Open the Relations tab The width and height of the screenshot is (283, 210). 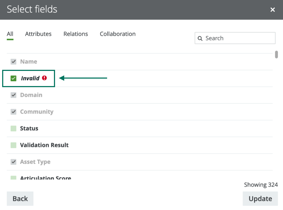[76, 34]
